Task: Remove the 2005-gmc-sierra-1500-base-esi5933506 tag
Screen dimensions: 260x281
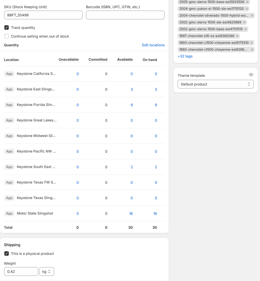Action: [247, 2]
